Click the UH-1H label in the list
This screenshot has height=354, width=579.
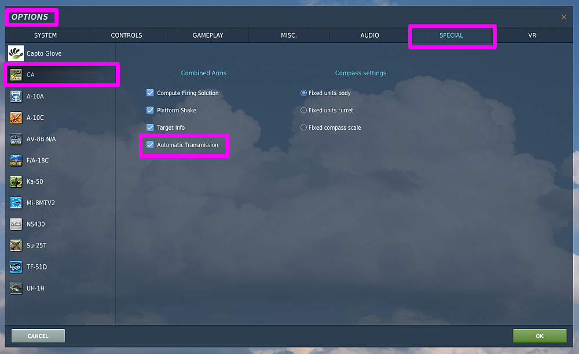point(35,288)
